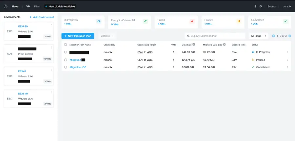This screenshot has width=295, height=141.
Task: Open ESX41 environment kebab menu
Action: pyautogui.click(x=52, y=70)
